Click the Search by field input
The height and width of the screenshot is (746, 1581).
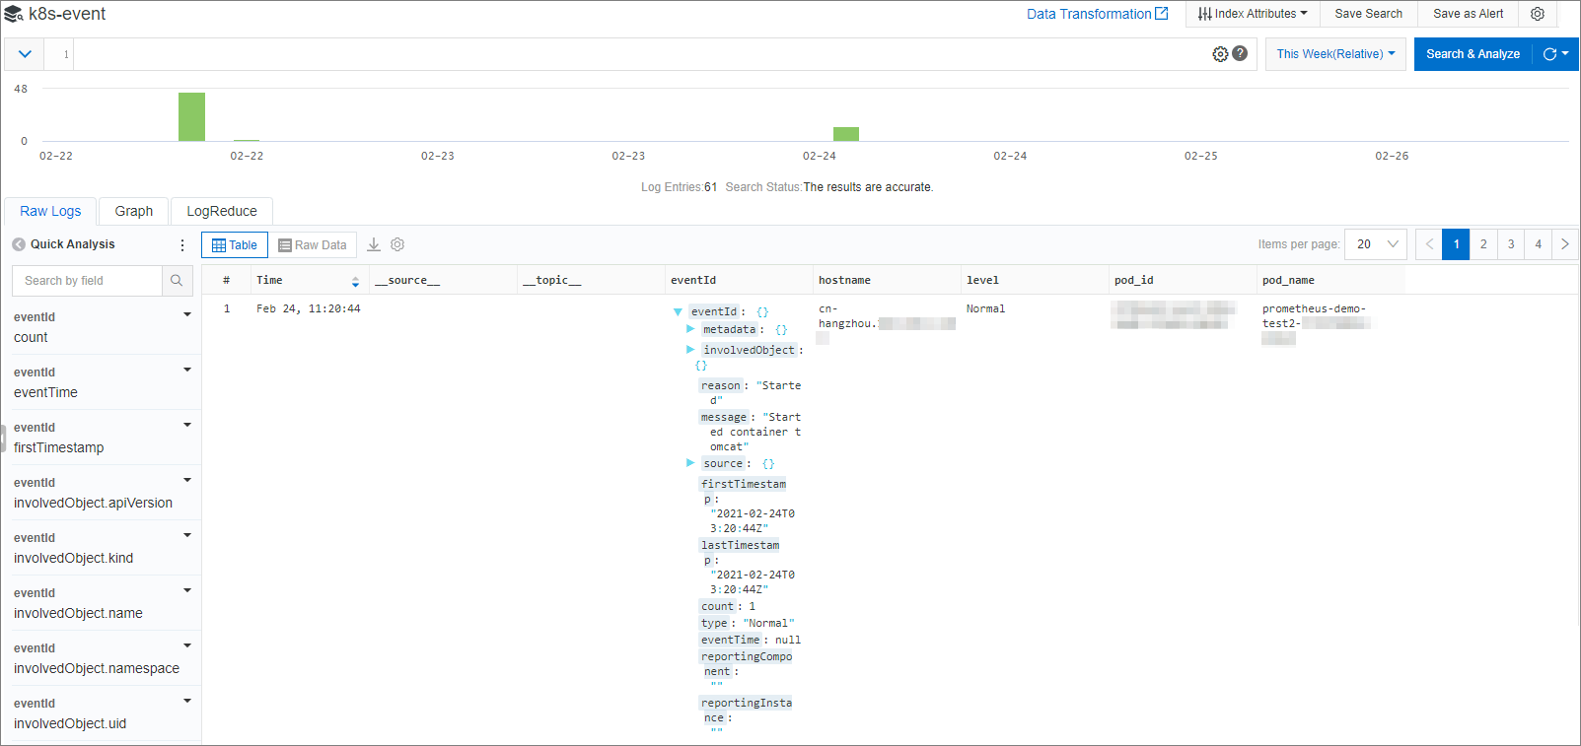[87, 281]
